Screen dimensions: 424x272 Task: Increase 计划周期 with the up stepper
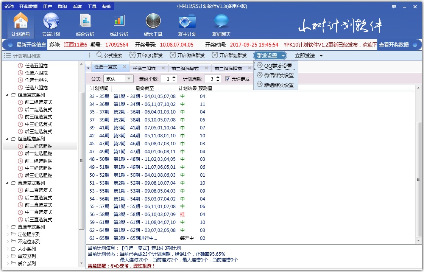tap(218, 77)
